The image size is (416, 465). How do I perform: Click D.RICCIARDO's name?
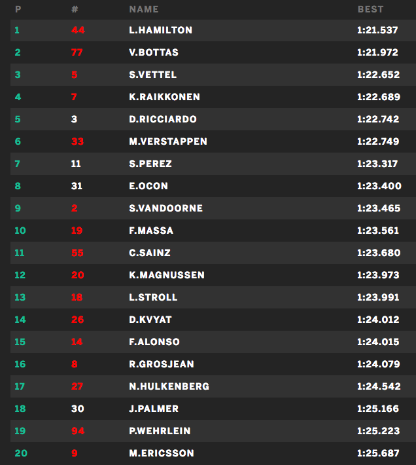(x=163, y=119)
